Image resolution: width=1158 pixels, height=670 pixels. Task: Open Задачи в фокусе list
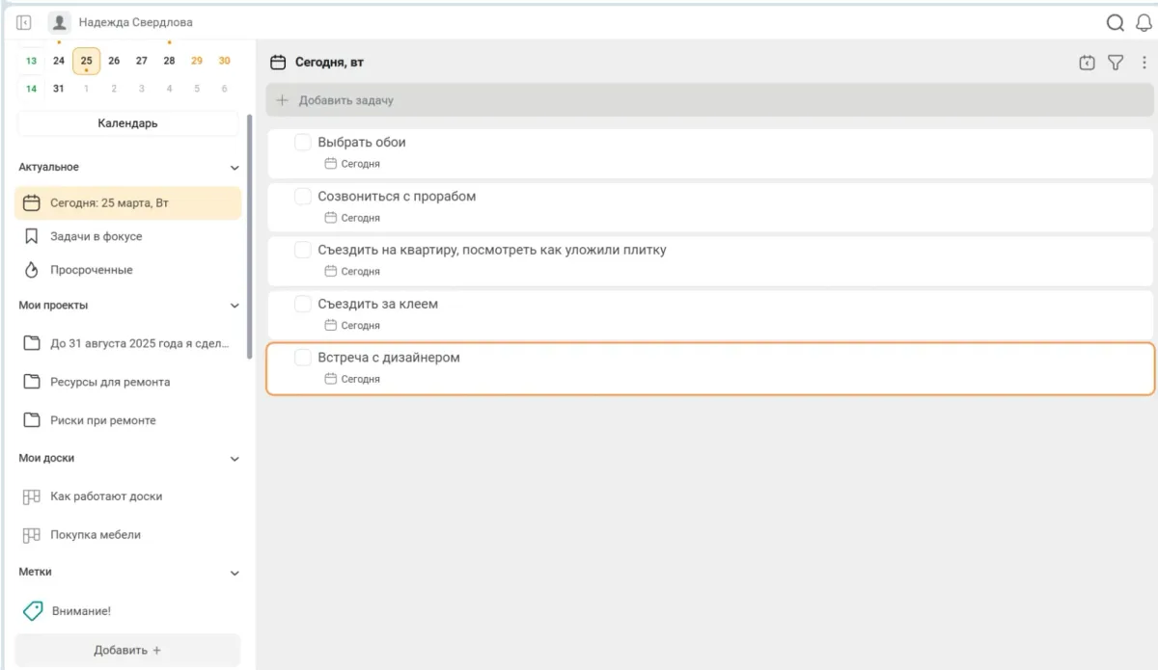[x=96, y=236]
